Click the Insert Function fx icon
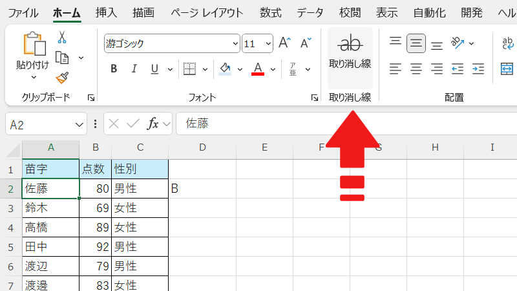 click(x=153, y=124)
